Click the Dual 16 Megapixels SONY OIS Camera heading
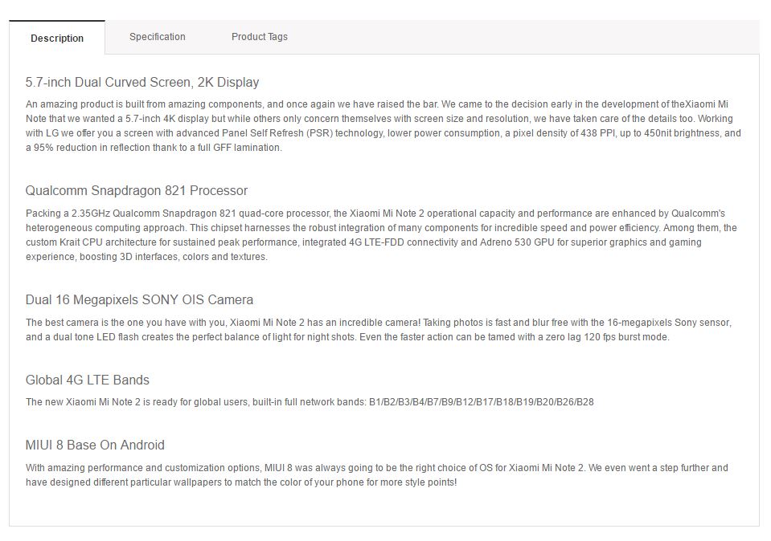This screenshot has height=541, width=771. [x=139, y=300]
